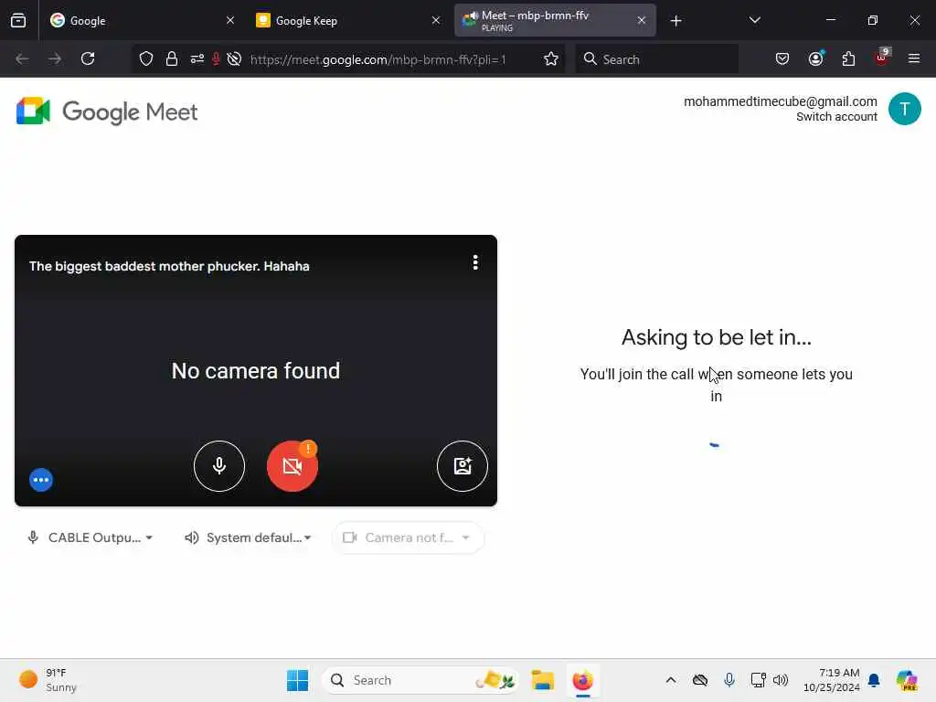
Task: Click the taskbar microphone tray icon
Action: pyautogui.click(x=729, y=680)
